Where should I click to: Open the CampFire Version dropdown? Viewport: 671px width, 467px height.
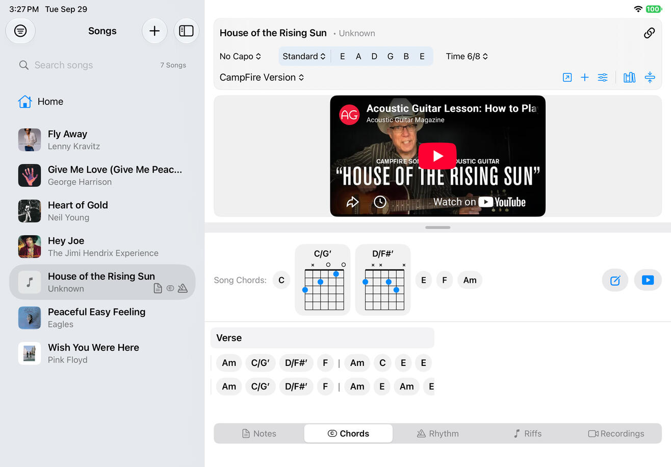tap(262, 78)
